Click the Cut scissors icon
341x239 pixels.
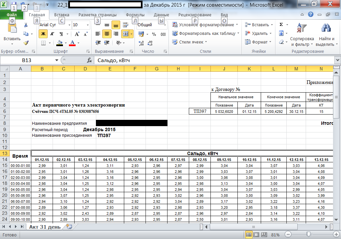[x=26, y=25]
